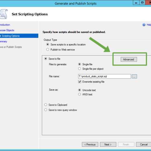
Task: Minimize the Generate and Publish Scripts window
Action: 136,3
